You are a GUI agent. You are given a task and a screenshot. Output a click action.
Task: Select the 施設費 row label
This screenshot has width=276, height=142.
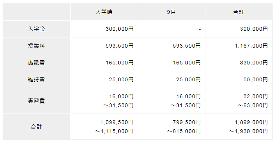(x=36, y=63)
